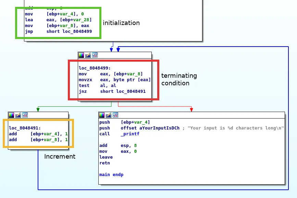Image resolution: width=297 pixels, height=198 pixels.
Task: Select the 'retn' instruction
Action: point(104,163)
